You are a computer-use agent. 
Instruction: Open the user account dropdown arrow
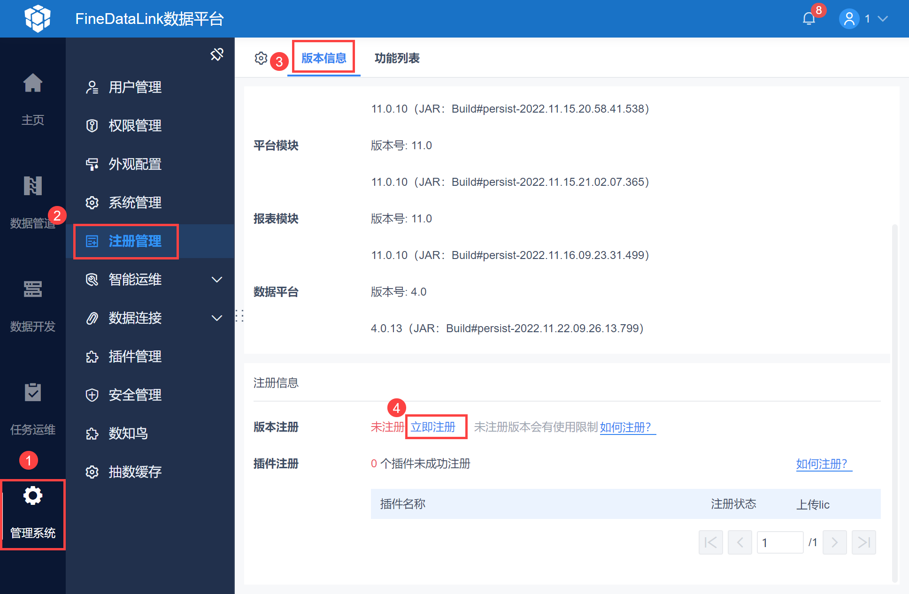tap(883, 19)
